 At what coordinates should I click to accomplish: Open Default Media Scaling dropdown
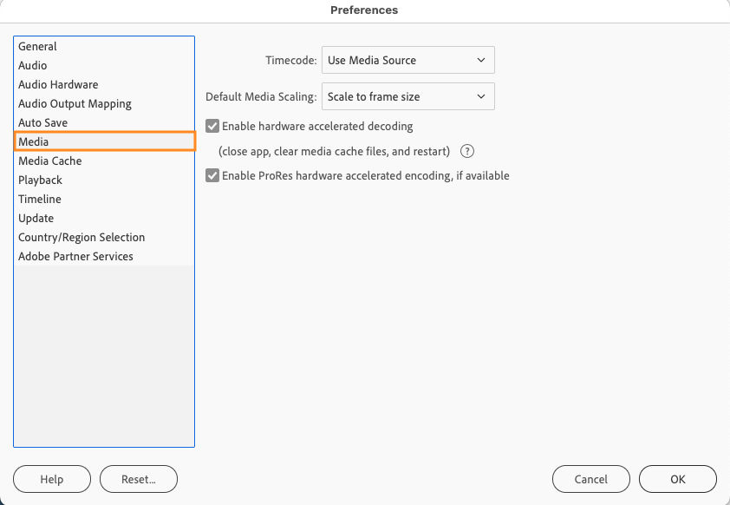(x=407, y=96)
